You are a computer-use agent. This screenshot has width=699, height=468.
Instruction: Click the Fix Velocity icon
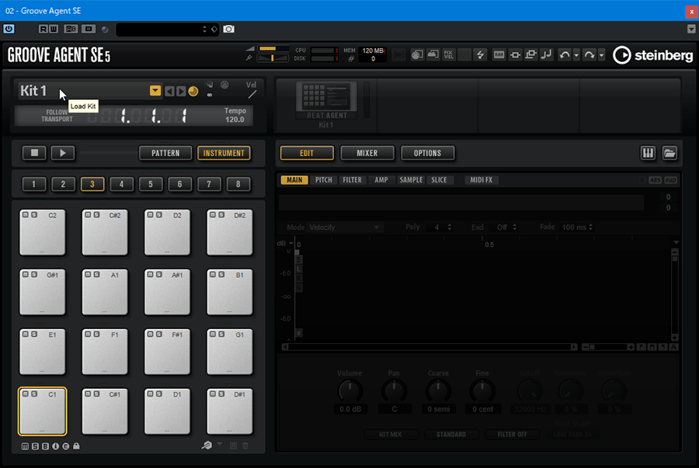449,54
